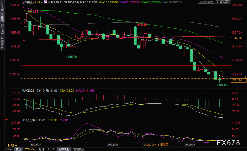
Task: Click the 另存模板 button
Action: pyautogui.click(x=64, y=149)
